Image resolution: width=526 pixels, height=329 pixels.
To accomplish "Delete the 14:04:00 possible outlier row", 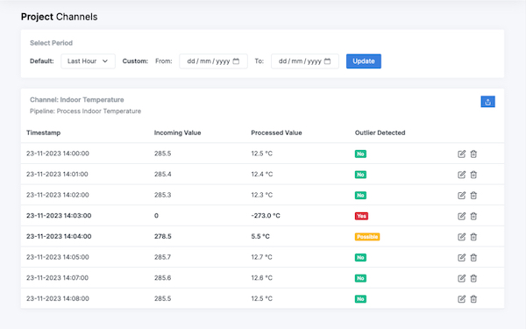I will (473, 237).
